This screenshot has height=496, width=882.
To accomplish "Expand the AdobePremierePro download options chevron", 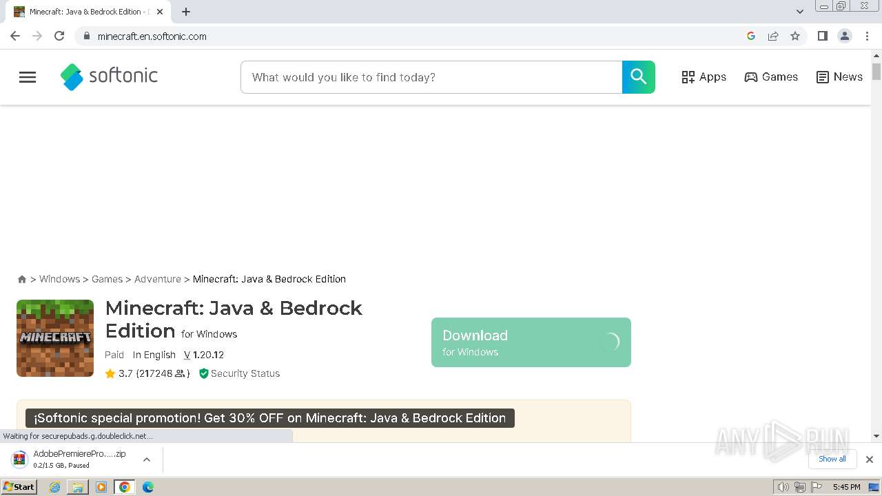I will [147, 459].
